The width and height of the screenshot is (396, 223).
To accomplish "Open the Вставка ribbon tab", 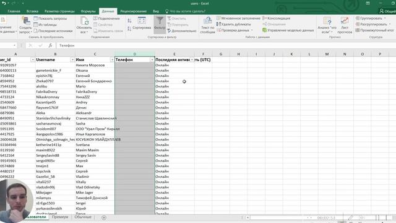I will tap(32, 11).
